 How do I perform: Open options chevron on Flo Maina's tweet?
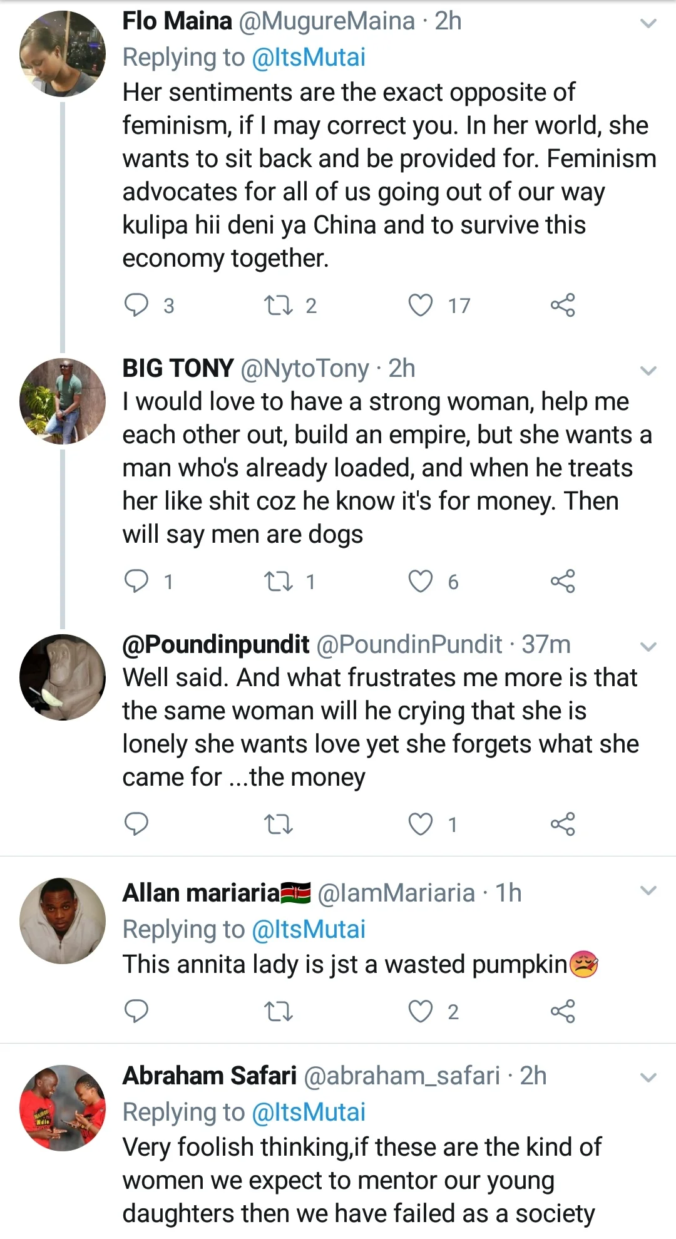(x=648, y=24)
